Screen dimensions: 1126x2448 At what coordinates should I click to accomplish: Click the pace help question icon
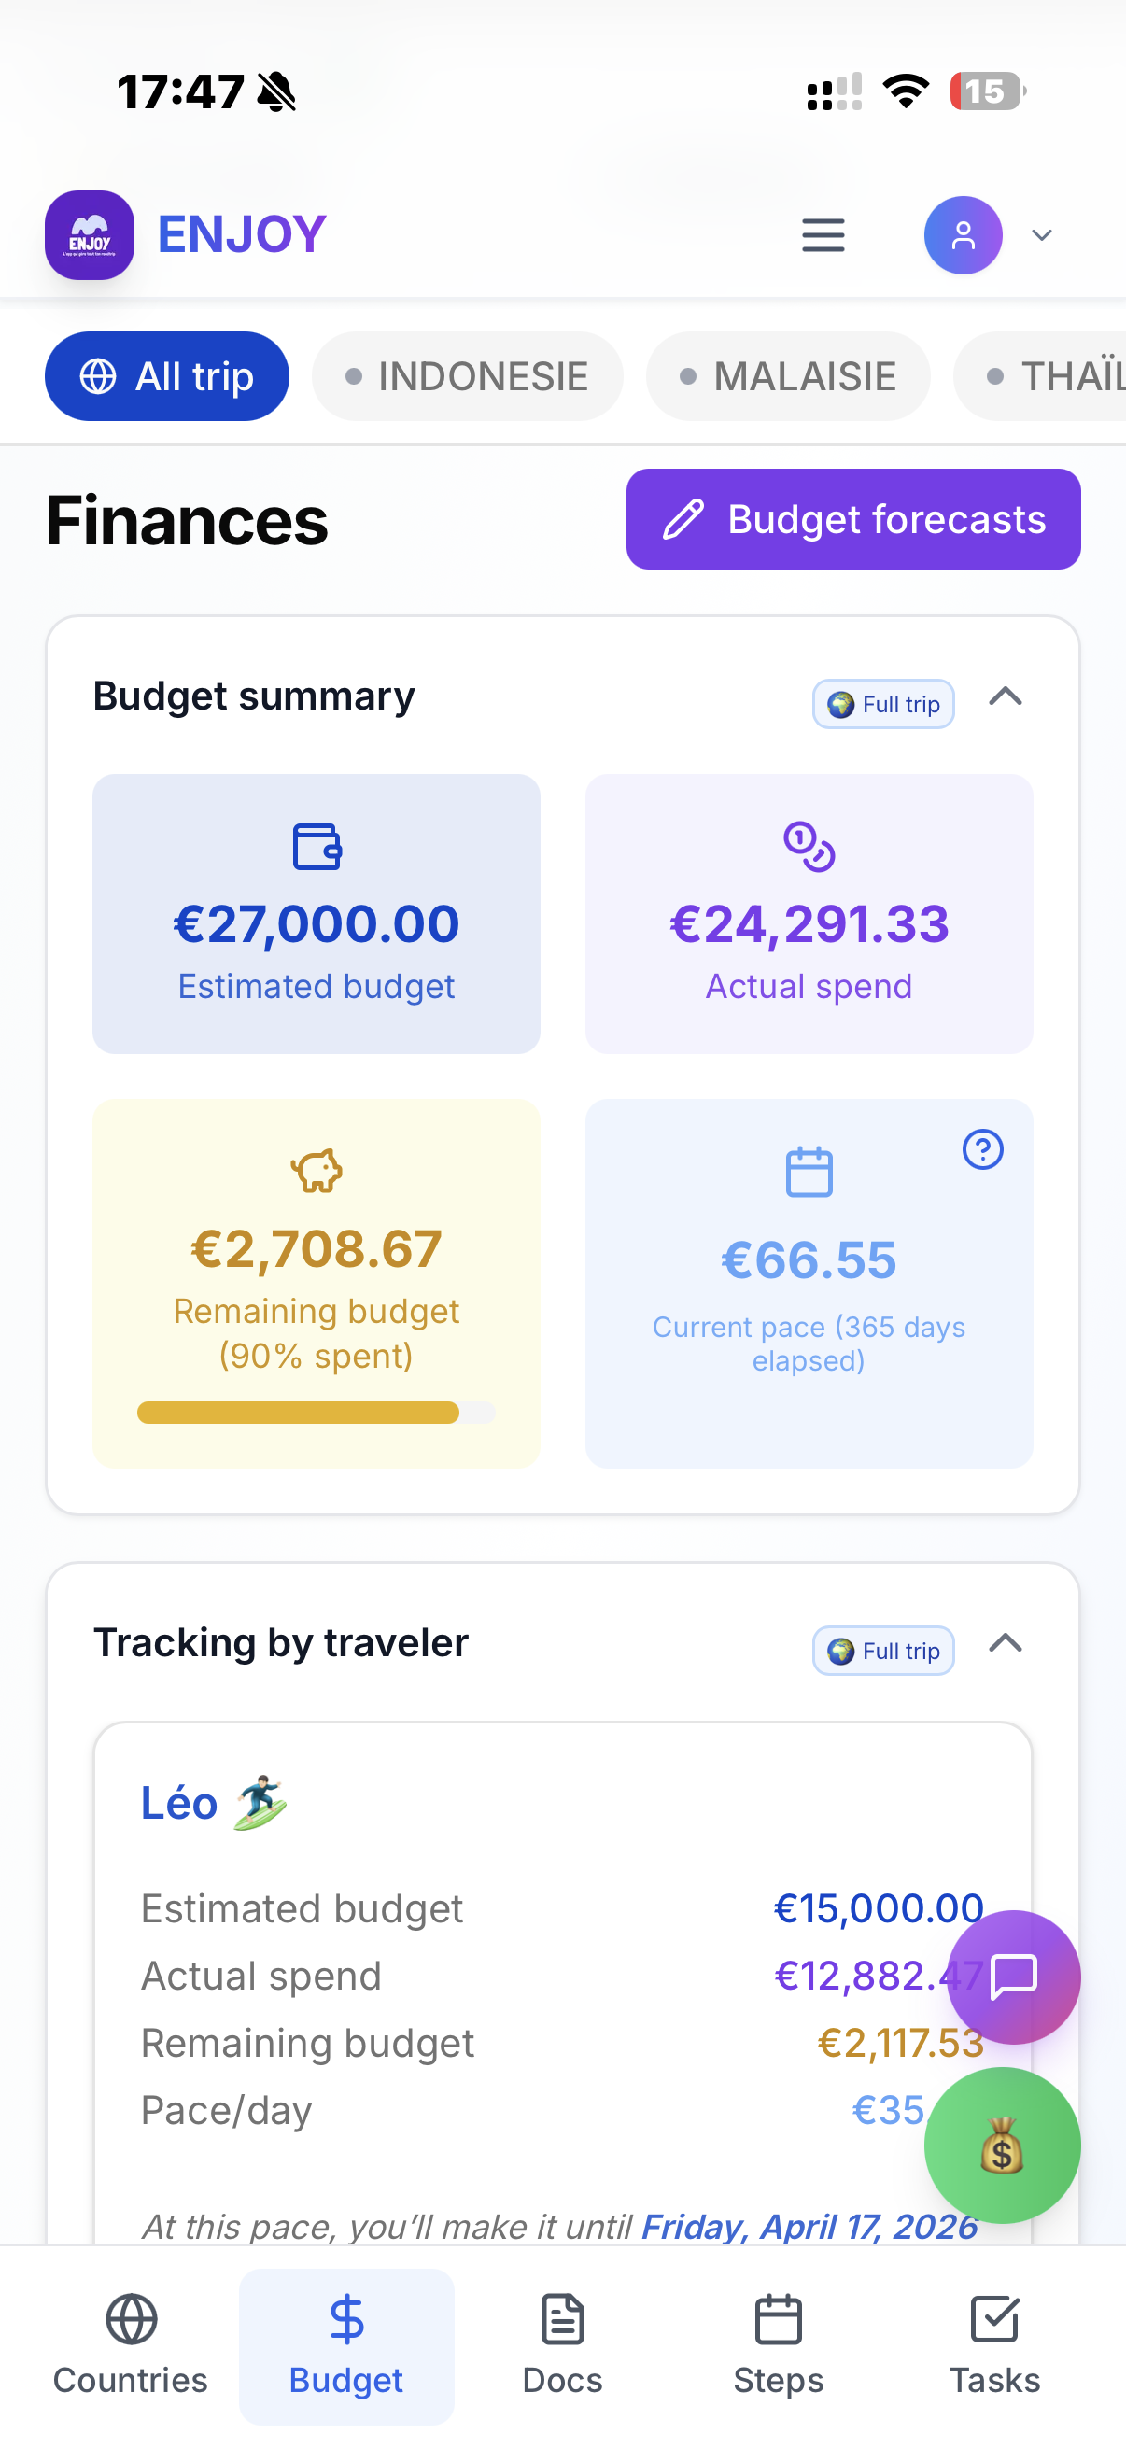[982, 1149]
